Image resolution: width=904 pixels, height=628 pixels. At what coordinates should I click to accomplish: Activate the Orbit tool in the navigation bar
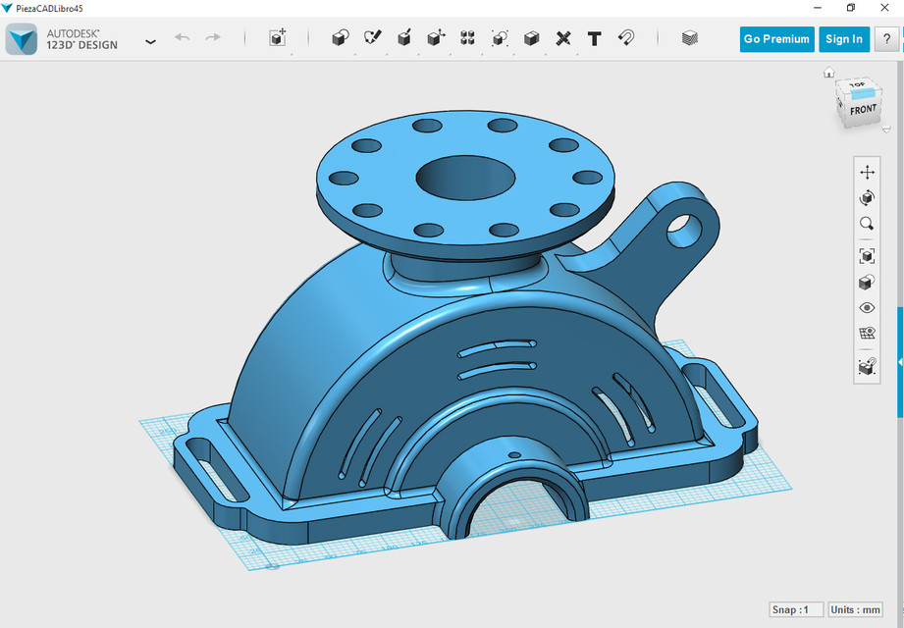point(867,197)
